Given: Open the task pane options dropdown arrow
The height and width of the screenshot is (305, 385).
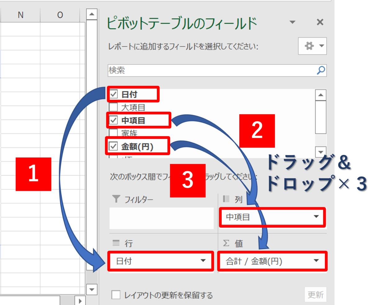Looking at the screenshot, I should point(292,22).
